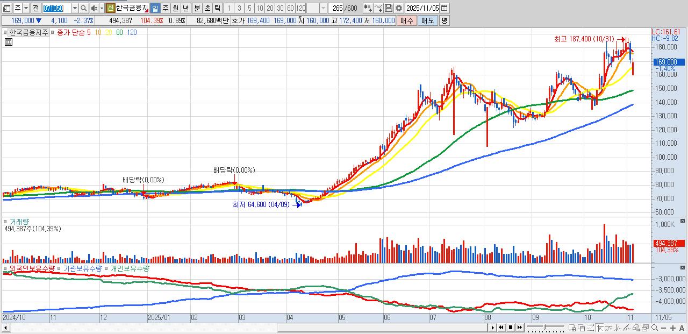Toggle 외국인보유수량 legend square

coord(6,268)
